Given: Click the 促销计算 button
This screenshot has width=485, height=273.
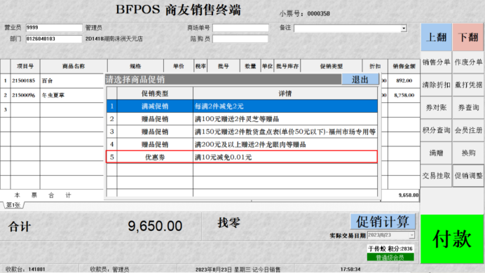Looking at the screenshot, I should pos(383,221).
